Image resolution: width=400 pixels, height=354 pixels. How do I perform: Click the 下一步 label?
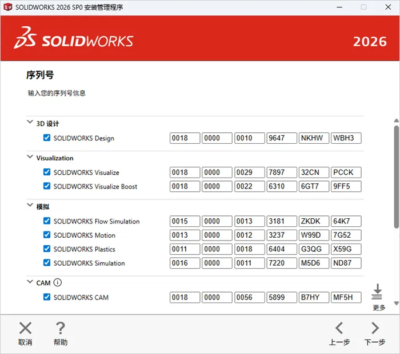[x=375, y=342]
